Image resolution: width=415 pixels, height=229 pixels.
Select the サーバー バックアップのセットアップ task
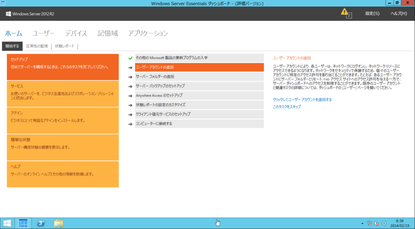click(199, 86)
